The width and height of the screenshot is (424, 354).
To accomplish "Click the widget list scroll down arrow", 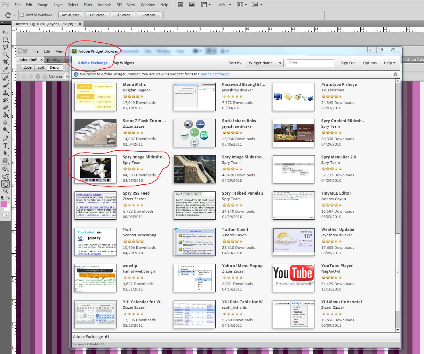I will click(x=397, y=330).
